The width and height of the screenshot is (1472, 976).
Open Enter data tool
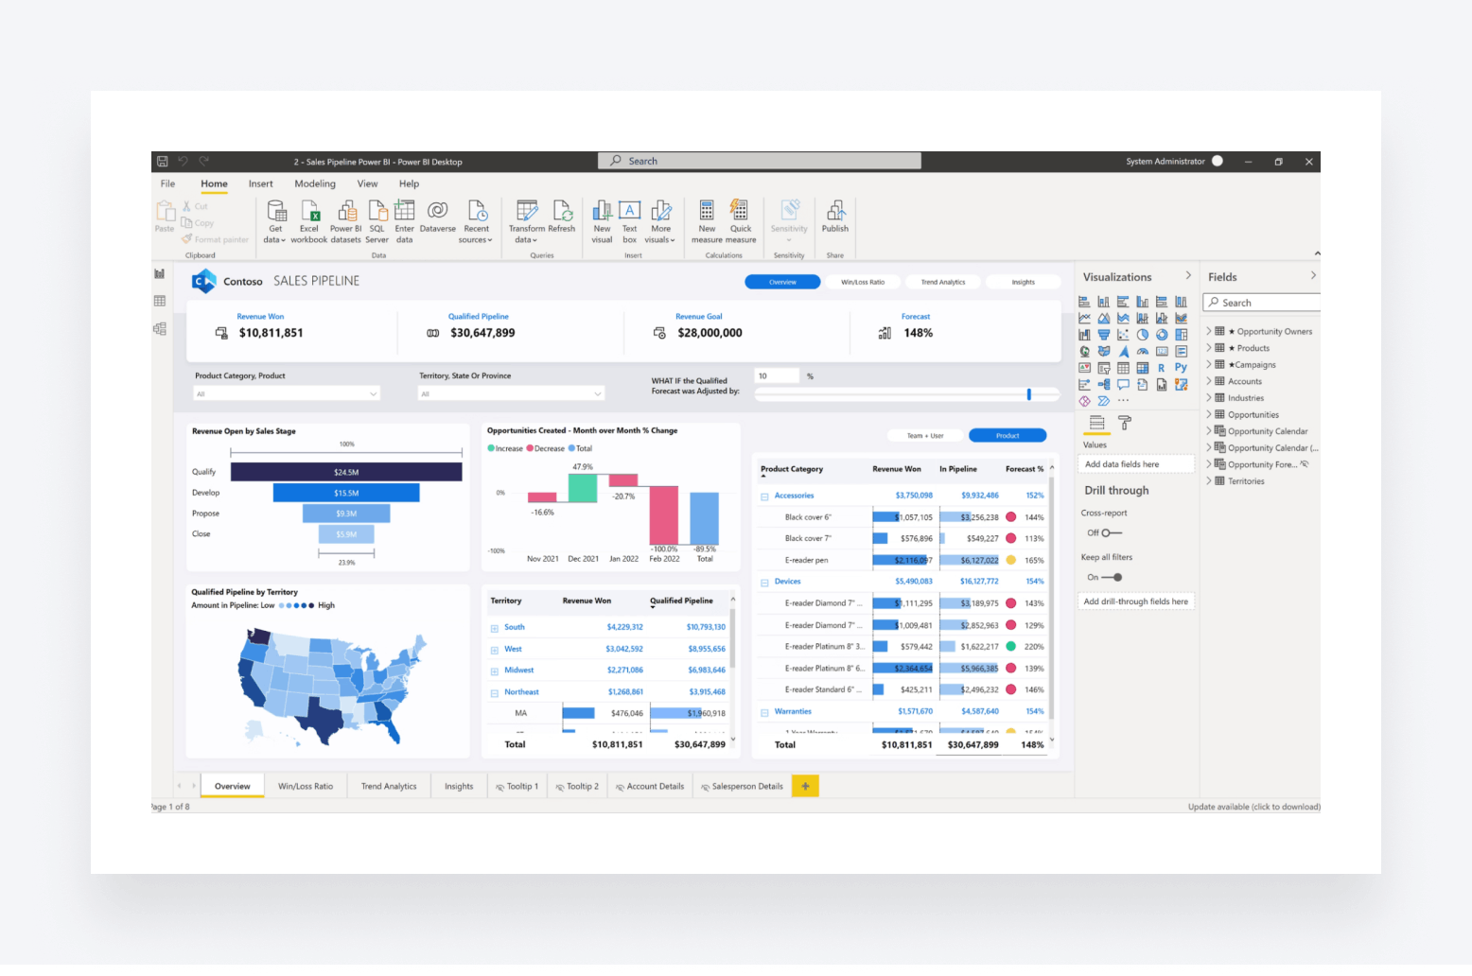tap(404, 221)
